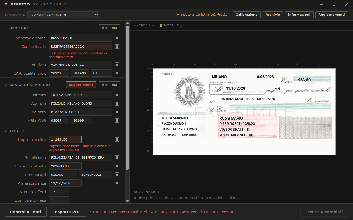Click the 'carattere di controllo errato' error under Codice fiscale
Screen dimensions: 353x220
(78, 55)
